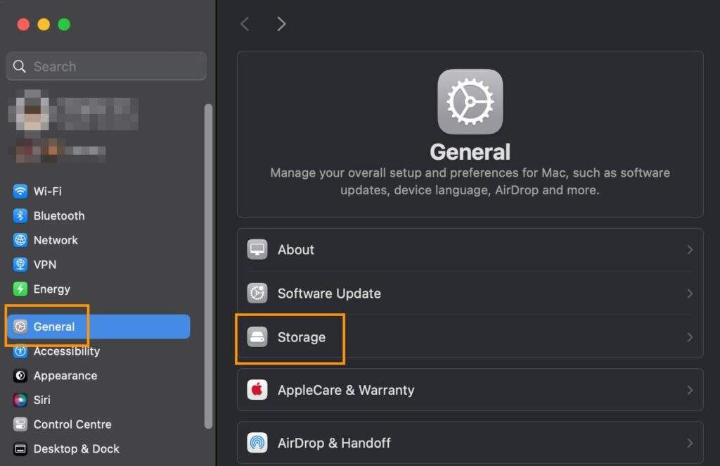Open Energy settings via its icon

(20, 289)
